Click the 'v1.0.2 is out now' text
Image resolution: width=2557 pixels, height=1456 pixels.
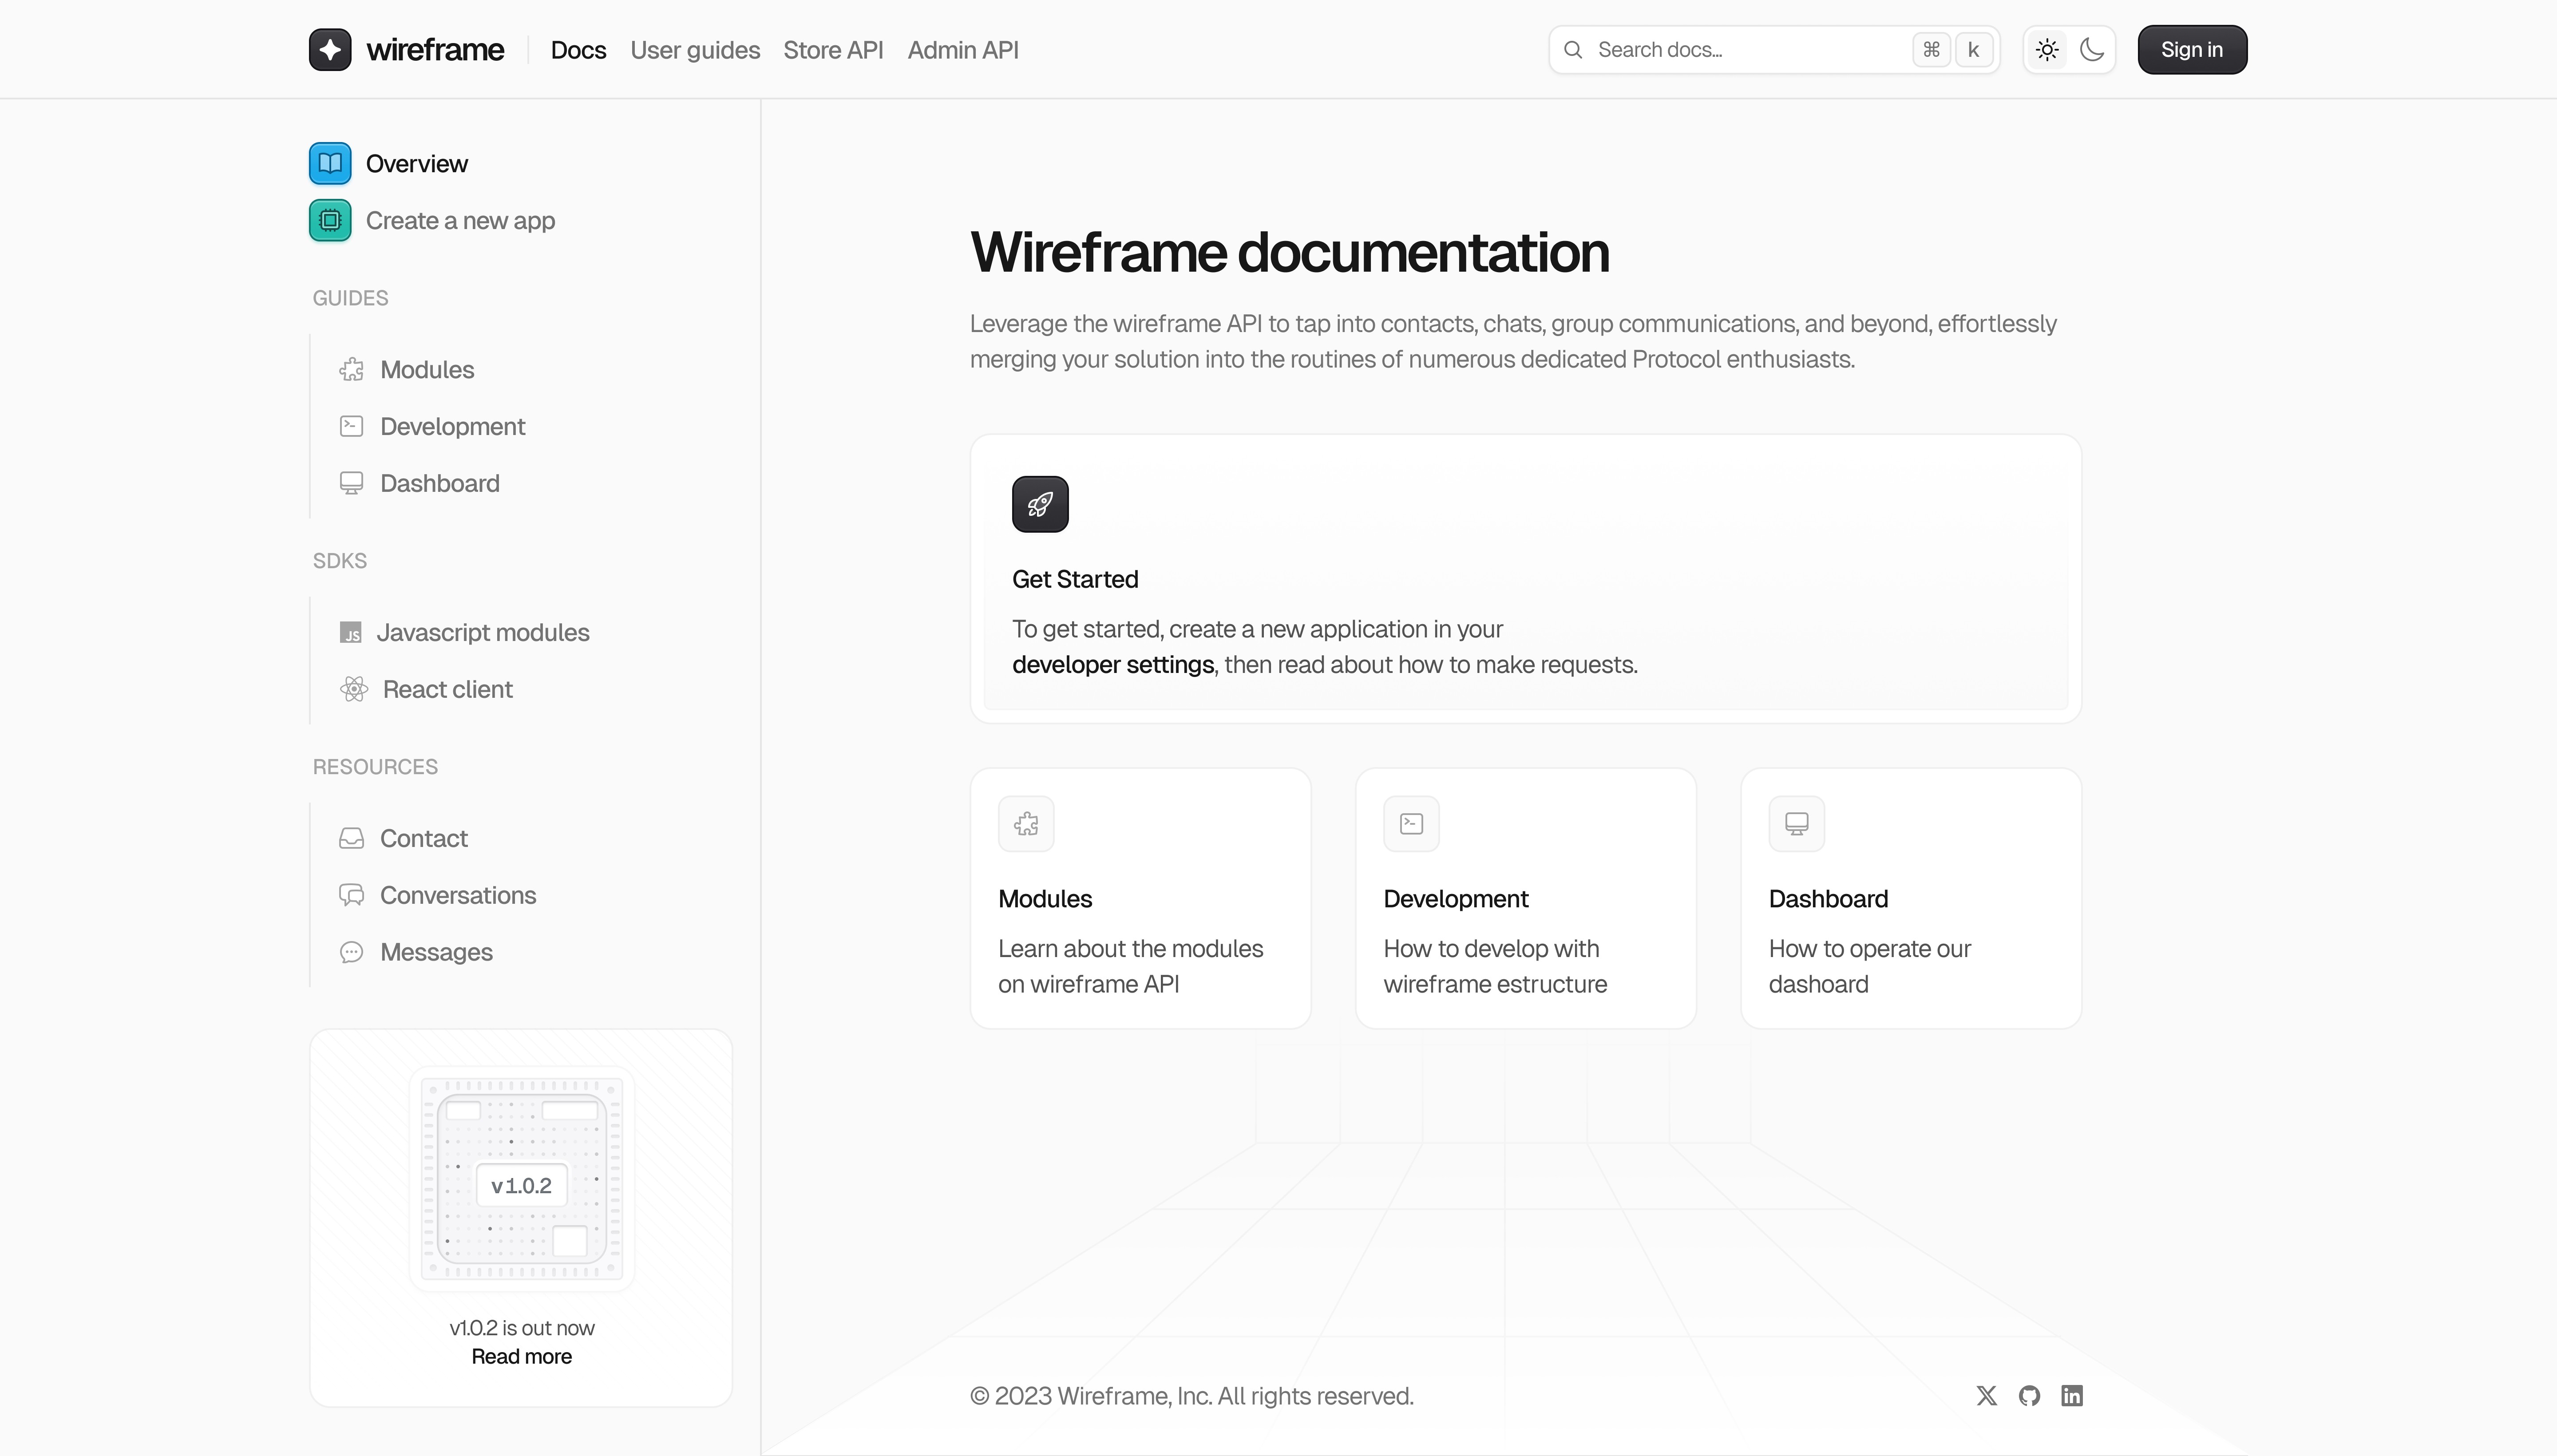(521, 1328)
